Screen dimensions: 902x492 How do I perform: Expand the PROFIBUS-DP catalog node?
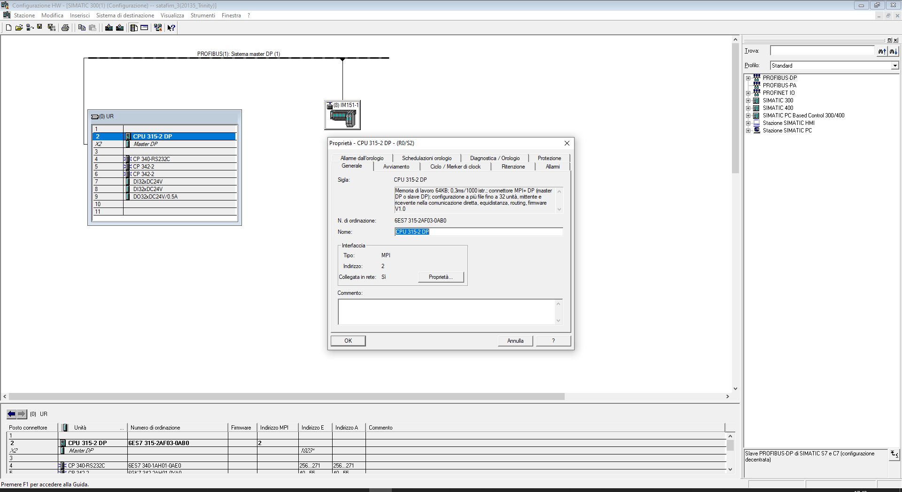click(748, 78)
